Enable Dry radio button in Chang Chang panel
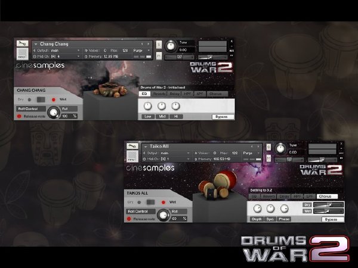Image resolution: width=358 pixels, height=268 pixels. [x=29, y=99]
